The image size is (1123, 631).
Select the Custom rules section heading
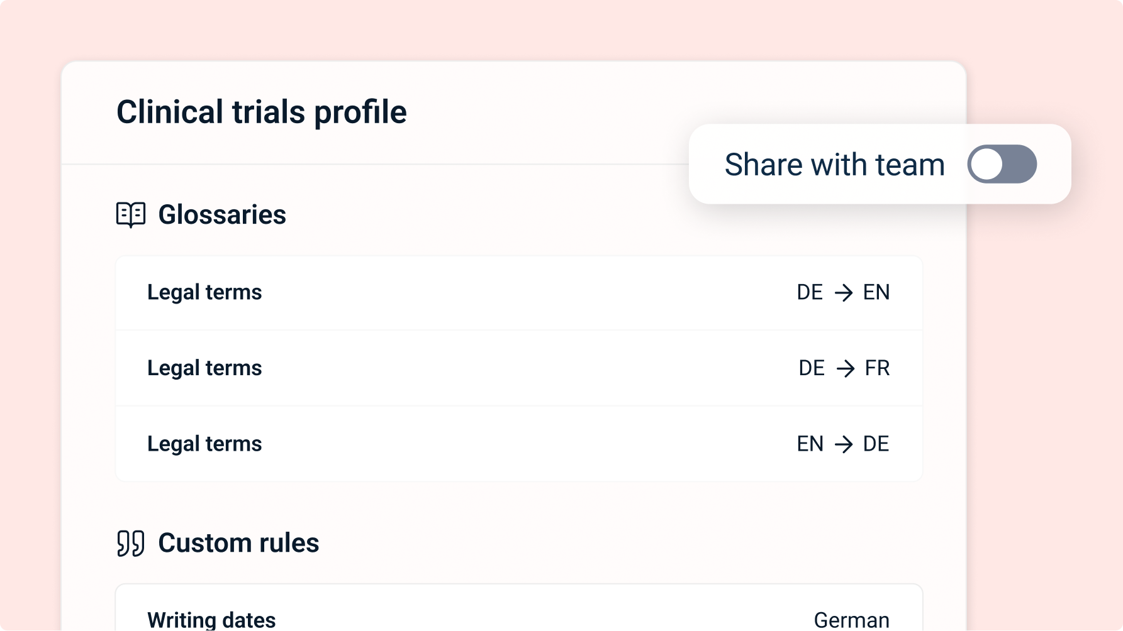tap(238, 543)
